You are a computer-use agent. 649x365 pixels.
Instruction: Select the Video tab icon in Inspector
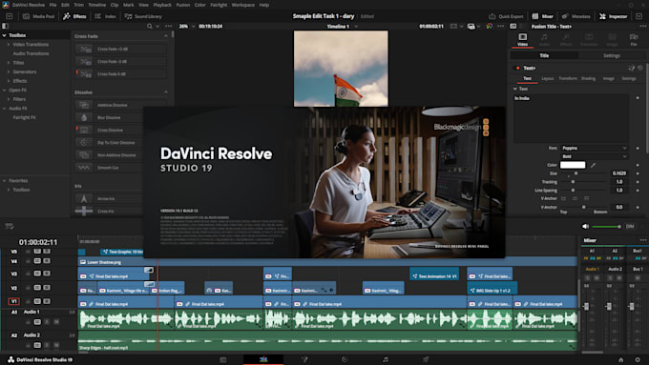pos(523,40)
